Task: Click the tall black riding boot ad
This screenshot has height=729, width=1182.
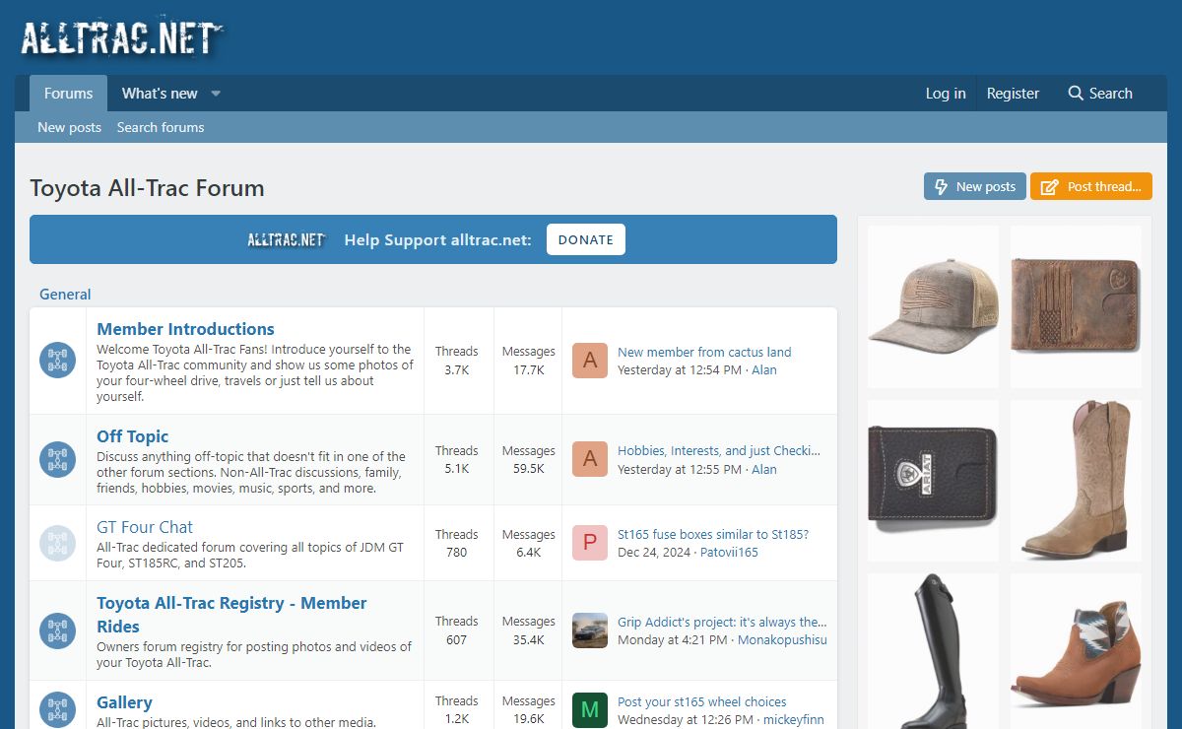Action: click(x=933, y=651)
